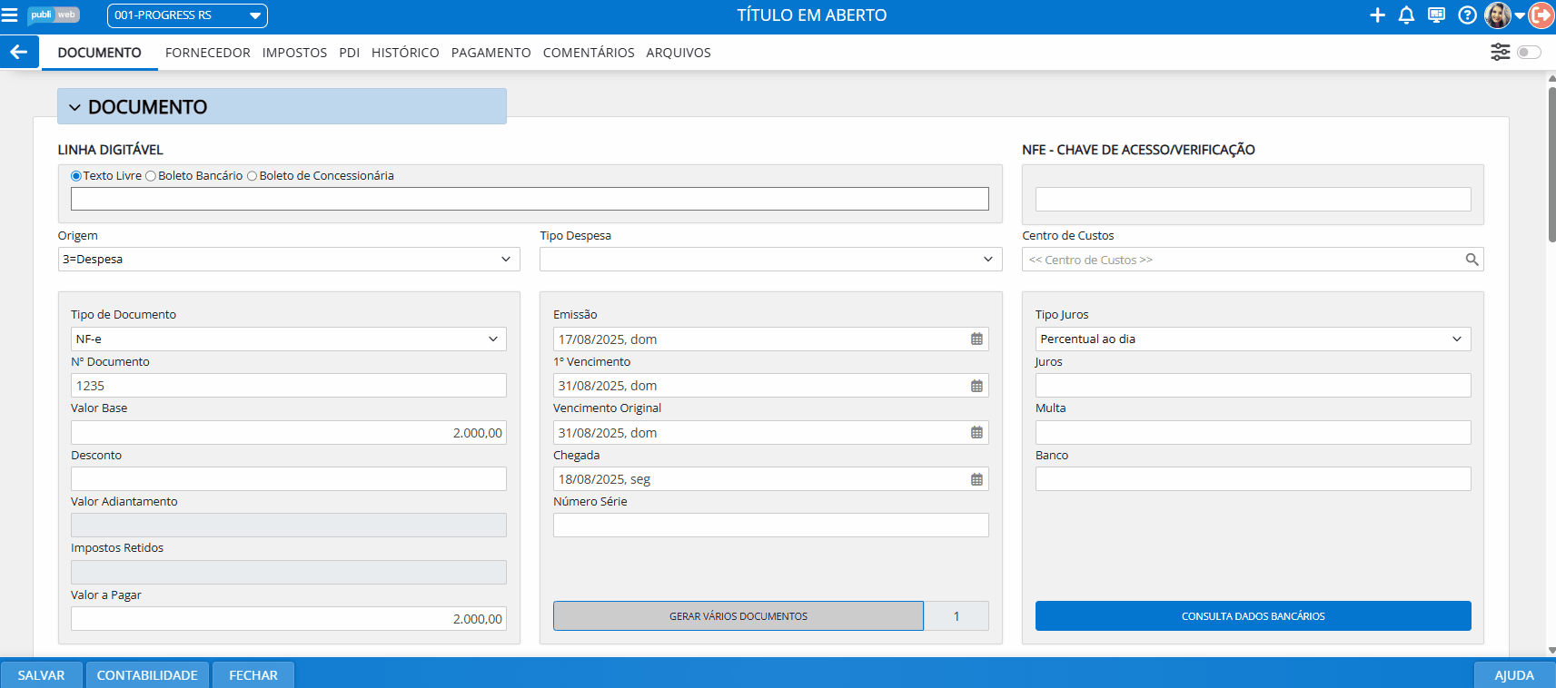1556x688 pixels.
Task: Select Boleto de Concessionária radio option
Action: [x=253, y=176]
